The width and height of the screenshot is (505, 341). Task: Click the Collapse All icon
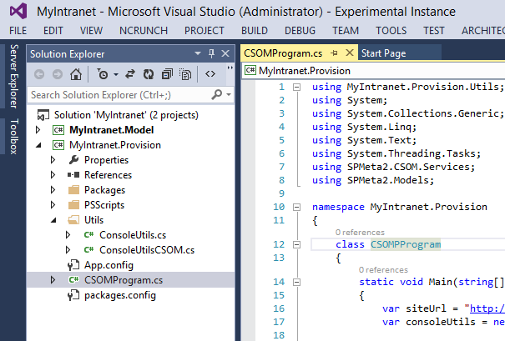167,74
